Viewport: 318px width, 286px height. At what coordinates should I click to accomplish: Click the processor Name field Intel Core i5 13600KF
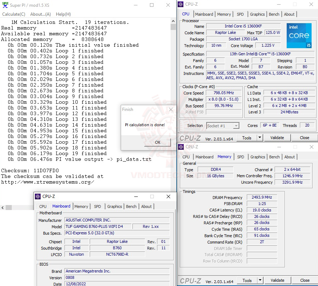243,26
